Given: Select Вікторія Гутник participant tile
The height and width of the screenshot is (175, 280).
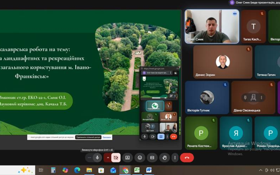Looking at the screenshot, I should point(207,98).
